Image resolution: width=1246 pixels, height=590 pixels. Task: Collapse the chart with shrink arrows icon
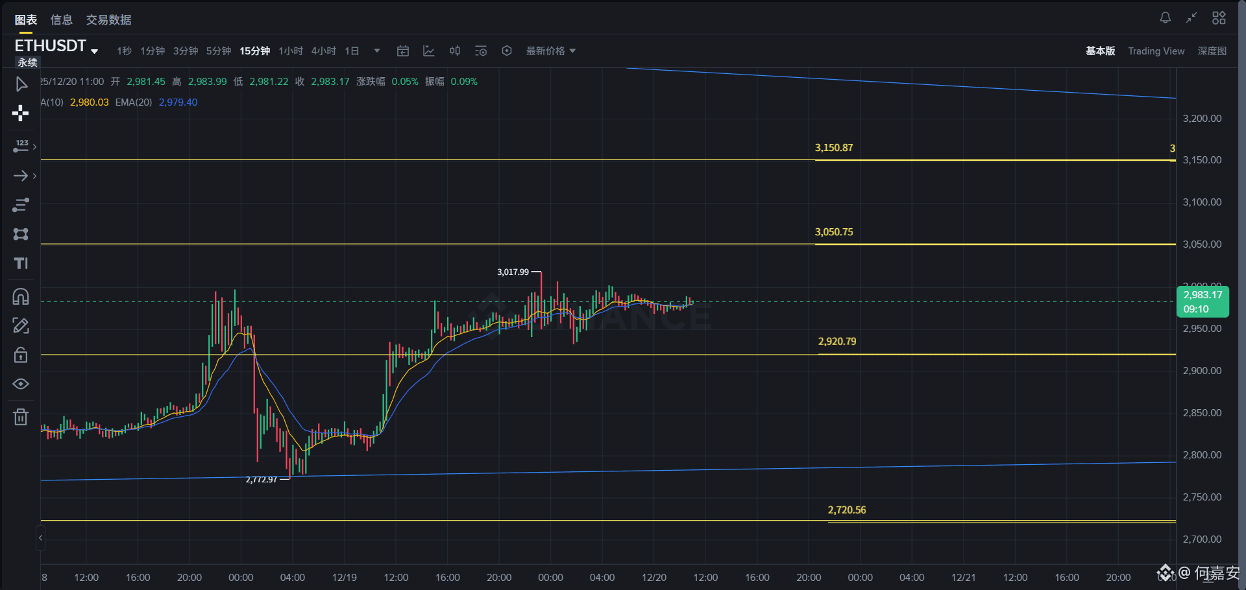(x=1191, y=18)
